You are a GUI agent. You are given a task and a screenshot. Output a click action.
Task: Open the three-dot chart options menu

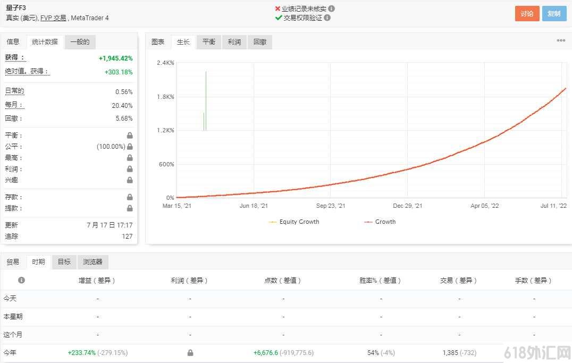[561, 40]
